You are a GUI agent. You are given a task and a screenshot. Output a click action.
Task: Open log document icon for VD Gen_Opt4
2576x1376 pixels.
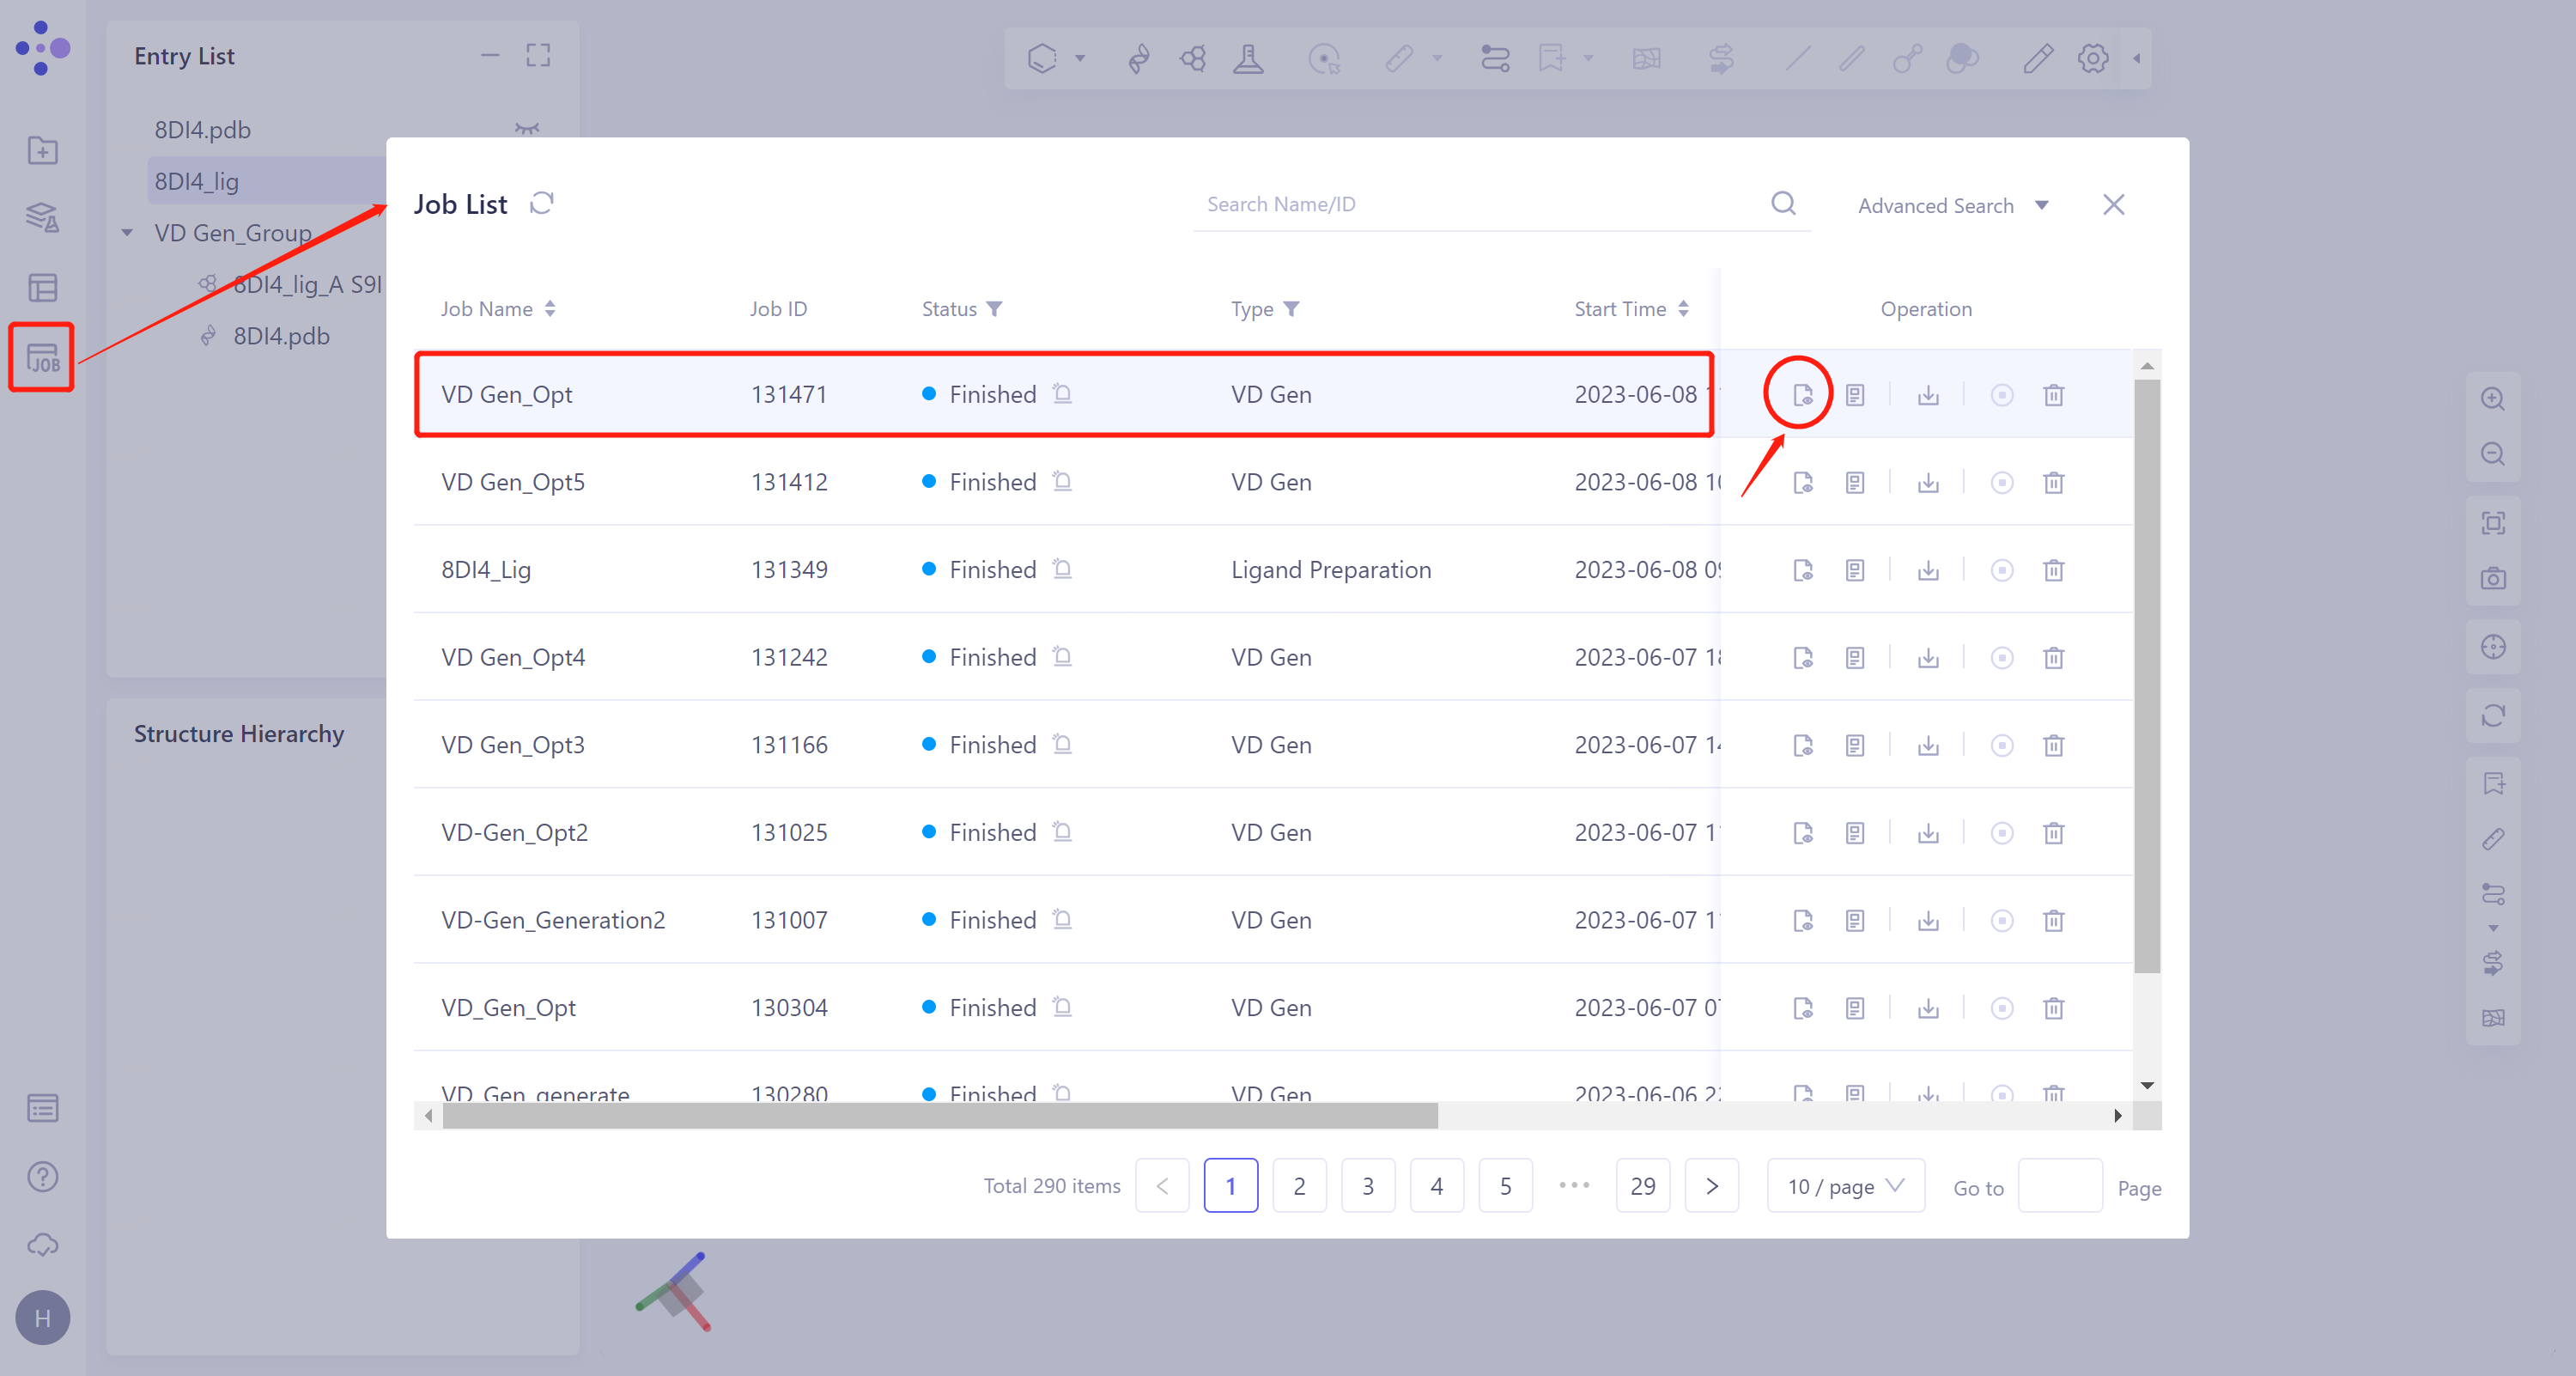(x=1855, y=658)
